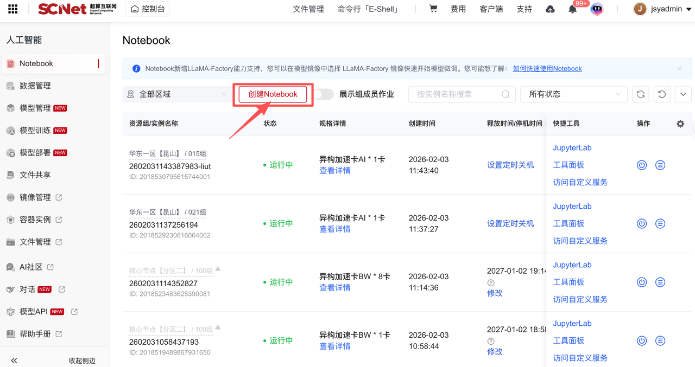
Task: Expand the jsyadmin account menu
Action: [662, 9]
